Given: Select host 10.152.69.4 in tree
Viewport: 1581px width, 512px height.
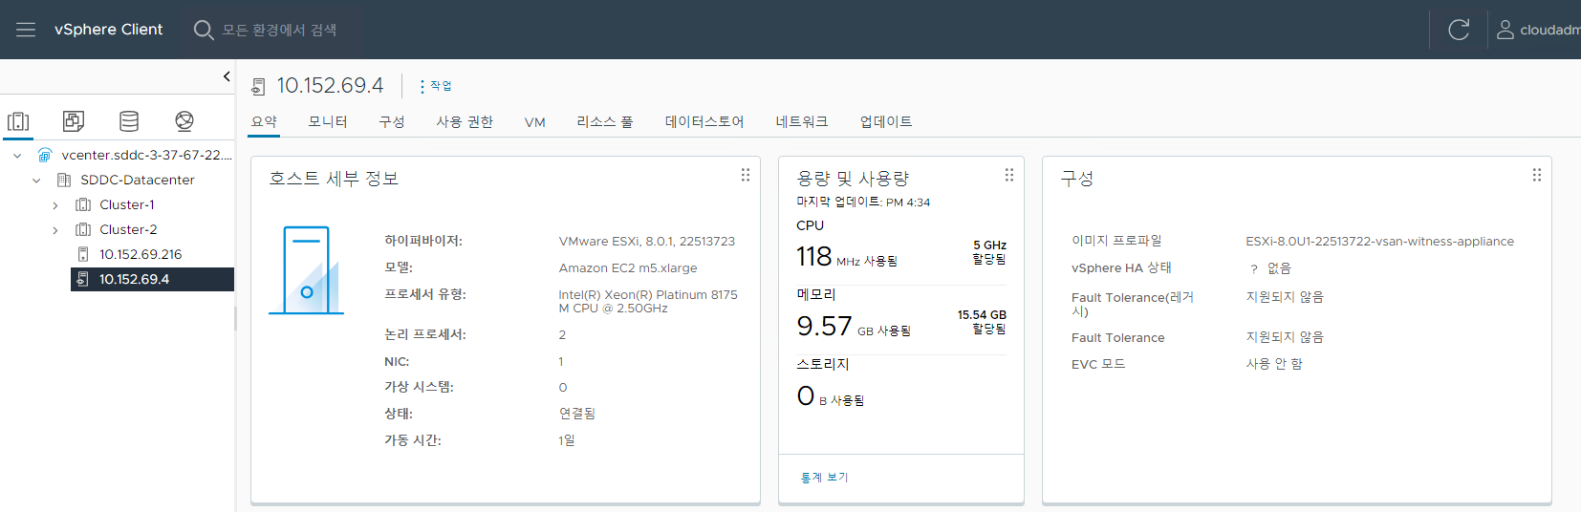Looking at the screenshot, I should 134,279.
